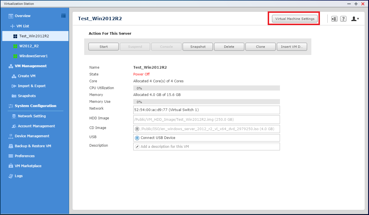
Task: Click the VM Marketplace icon
Action: tap(11, 166)
